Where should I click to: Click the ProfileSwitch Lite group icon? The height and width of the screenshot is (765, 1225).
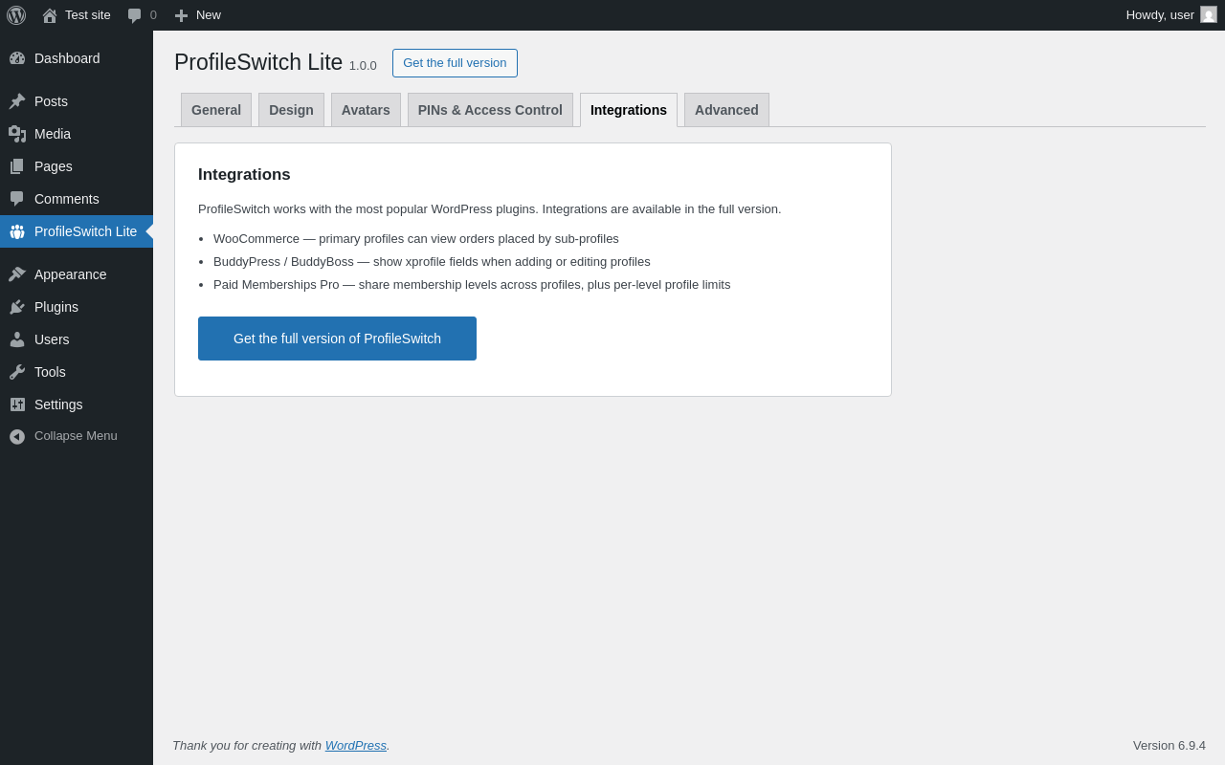[17, 231]
